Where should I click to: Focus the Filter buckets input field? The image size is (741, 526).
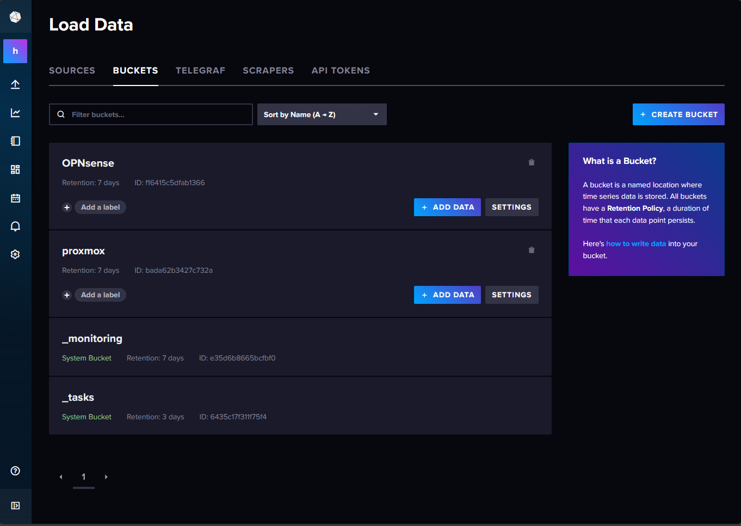pos(151,114)
